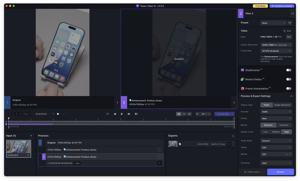Screen dimensions: 300x181
Task: Jump to the end of the clip
Action: point(136,114)
